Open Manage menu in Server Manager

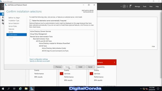click(x=137, y=6)
